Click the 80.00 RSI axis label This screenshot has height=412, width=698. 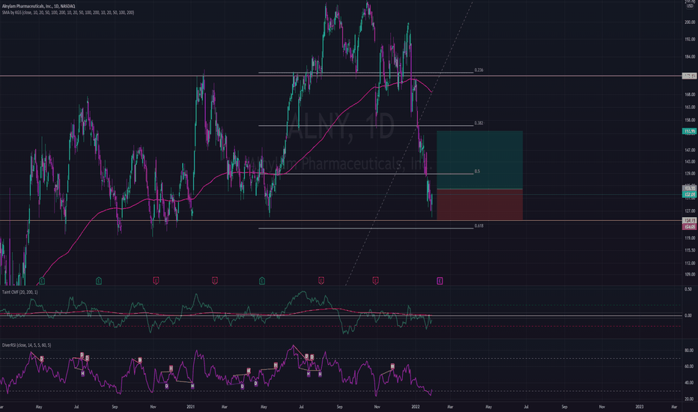pyautogui.click(x=689, y=351)
